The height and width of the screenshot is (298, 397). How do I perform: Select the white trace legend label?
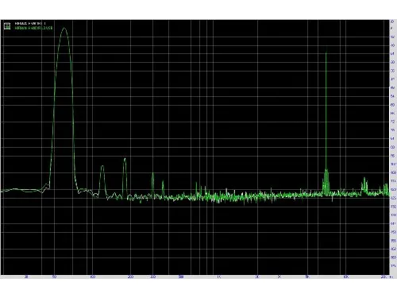tap(30, 24)
